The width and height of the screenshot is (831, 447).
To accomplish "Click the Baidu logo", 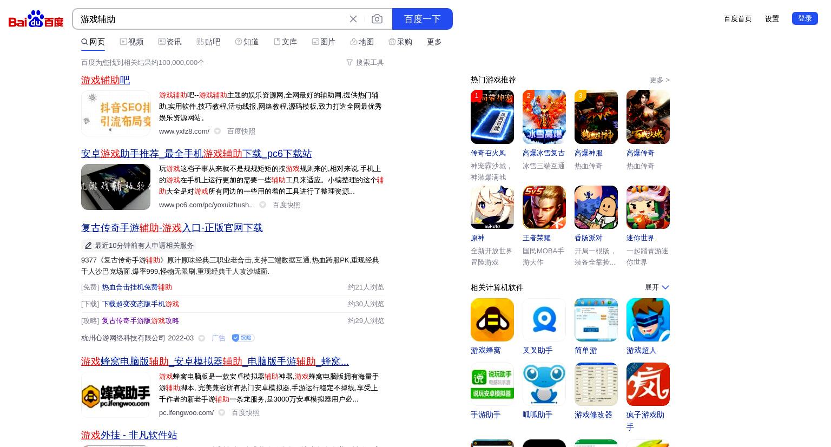I will click(36, 19).
